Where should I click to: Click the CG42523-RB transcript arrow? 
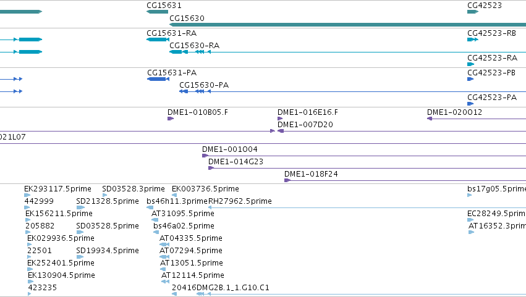pos(473,40)
